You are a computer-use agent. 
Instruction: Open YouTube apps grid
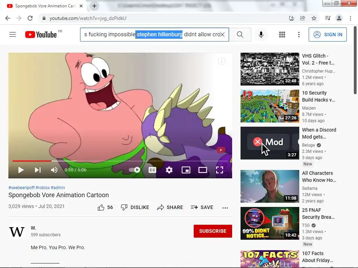tap(282, 35)
